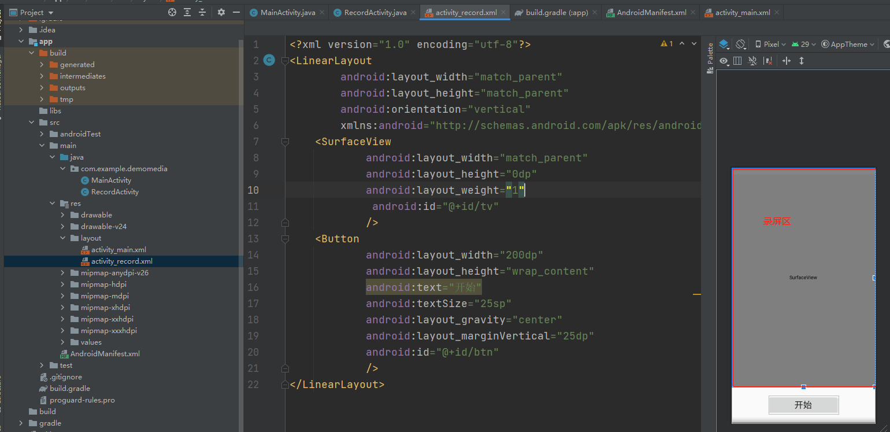Select RecordActivity class in project tree
This screenshot has width=890, height=432.
click(110, 192)
